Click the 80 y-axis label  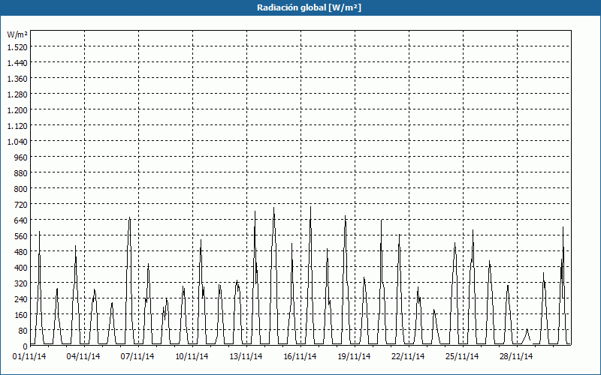click(x=23, y=331)
